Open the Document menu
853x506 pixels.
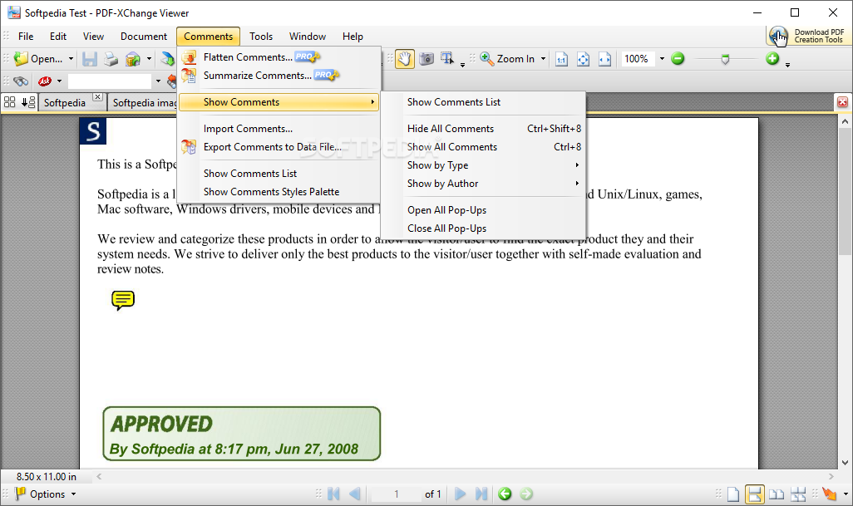144,37
